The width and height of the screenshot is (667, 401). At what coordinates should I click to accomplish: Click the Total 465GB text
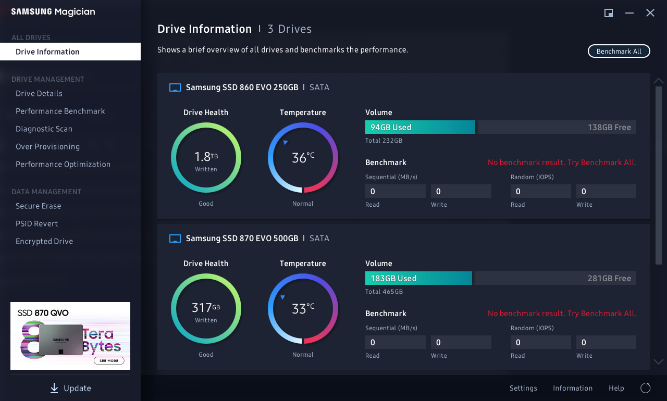click(x=384, y=292)
